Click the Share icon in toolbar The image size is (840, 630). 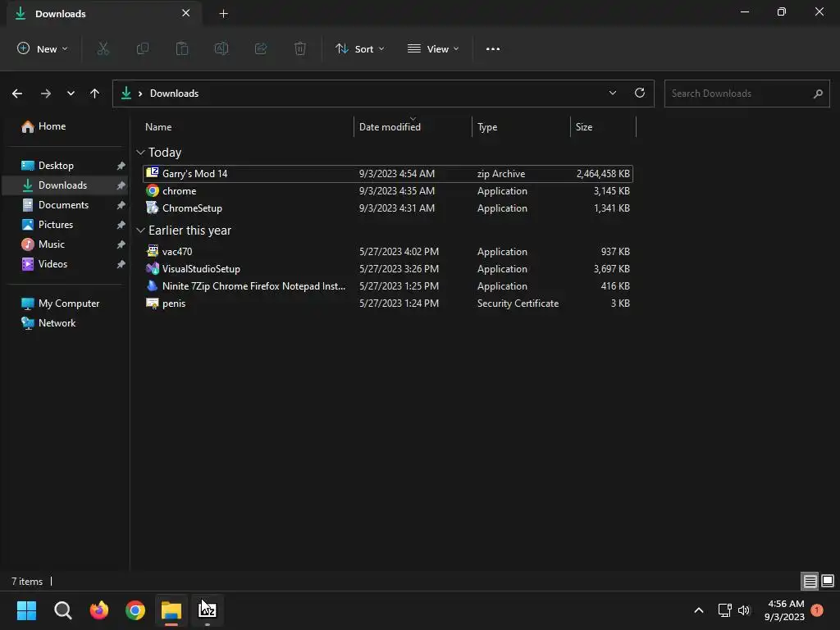coord(261,48)
